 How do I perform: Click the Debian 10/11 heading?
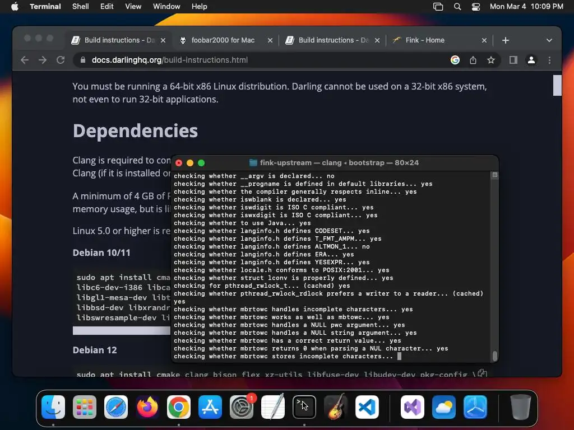coord(101,253)
